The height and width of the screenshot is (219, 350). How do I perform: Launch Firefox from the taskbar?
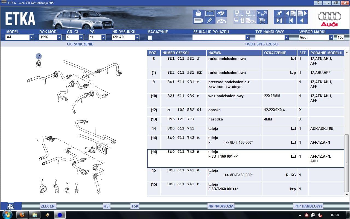(x=22, y=215)
